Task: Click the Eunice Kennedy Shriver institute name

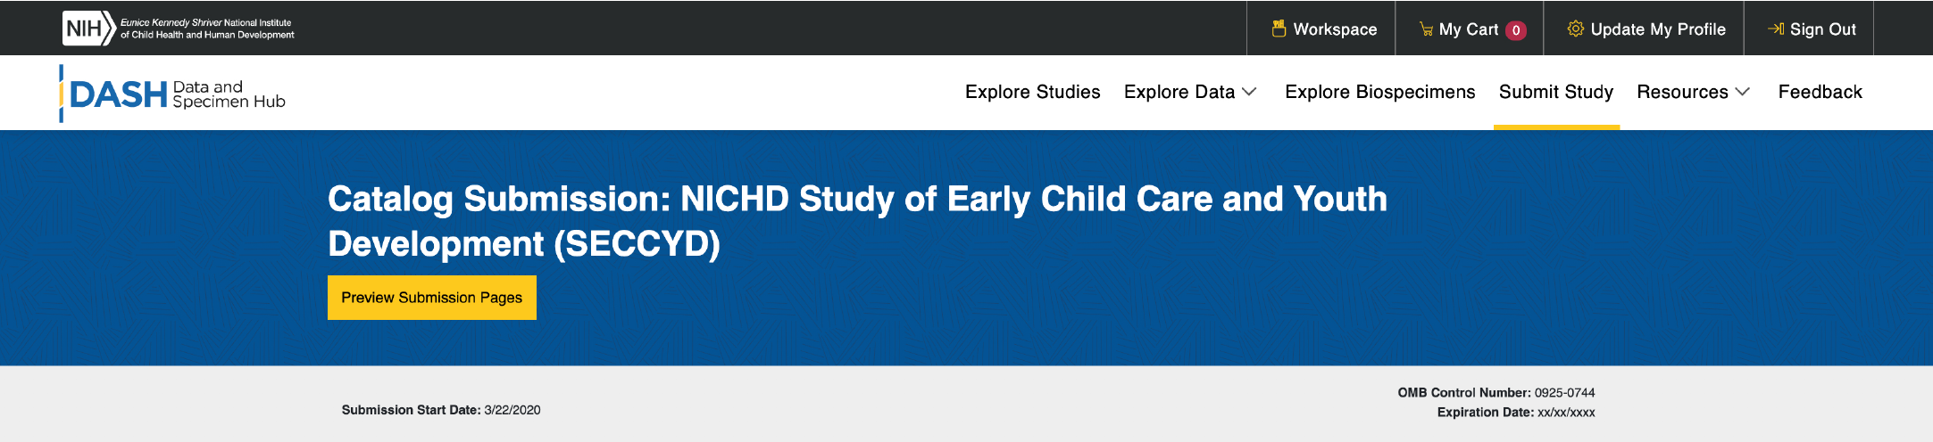Action: (x=207, y=29)
